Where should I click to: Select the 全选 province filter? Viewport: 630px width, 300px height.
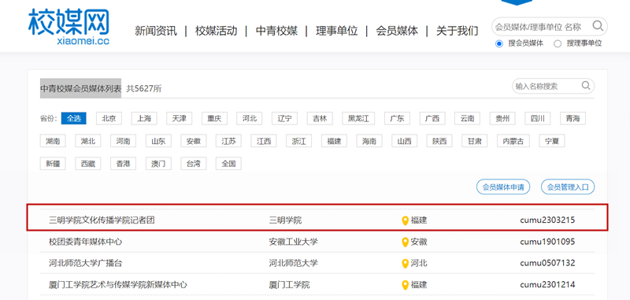[73, 118]
